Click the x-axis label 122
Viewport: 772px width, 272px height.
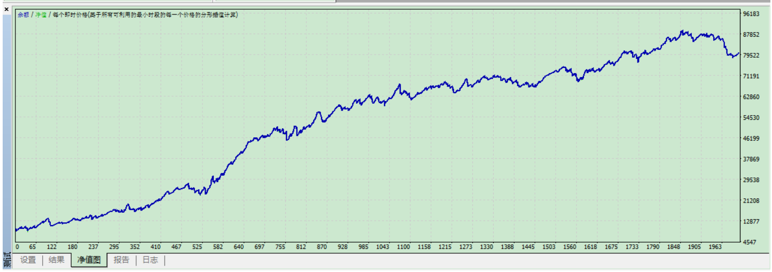click(x=52, y=247)
